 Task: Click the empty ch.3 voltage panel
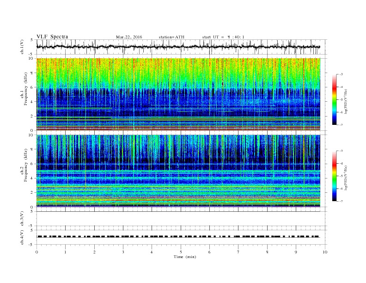(182, 219)
